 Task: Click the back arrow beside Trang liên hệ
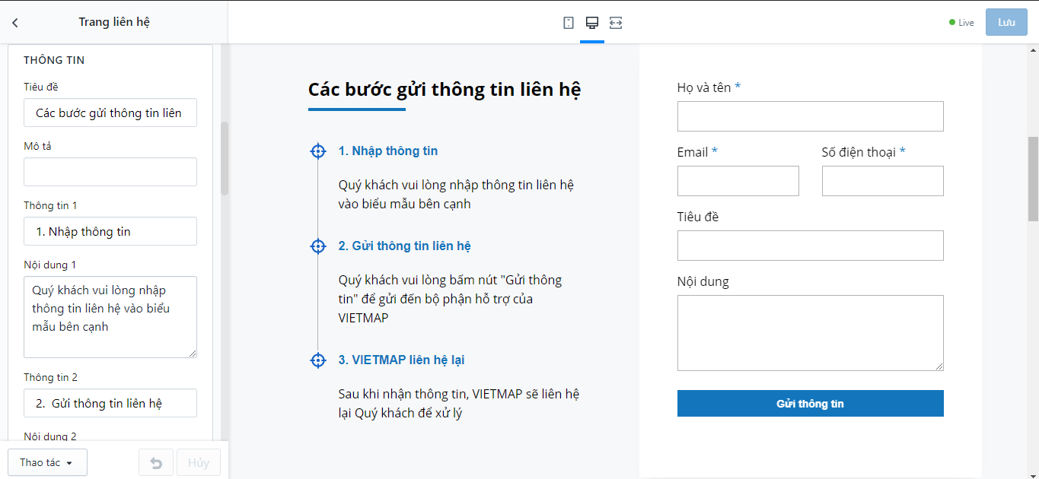tap(15, 23)
